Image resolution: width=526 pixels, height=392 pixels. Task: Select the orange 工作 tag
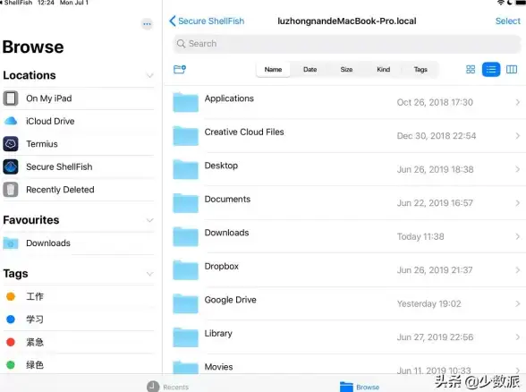[x=79, y=297]
